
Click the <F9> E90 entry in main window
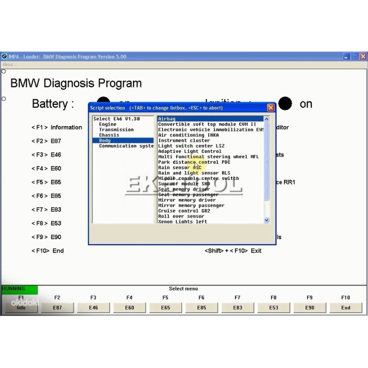46,237
